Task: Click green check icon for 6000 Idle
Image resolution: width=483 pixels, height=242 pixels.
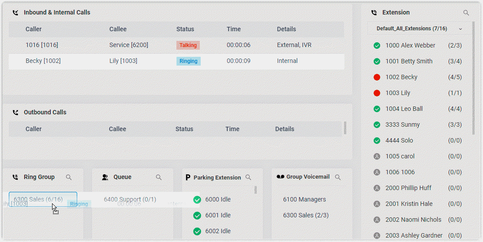Action: 197,200
